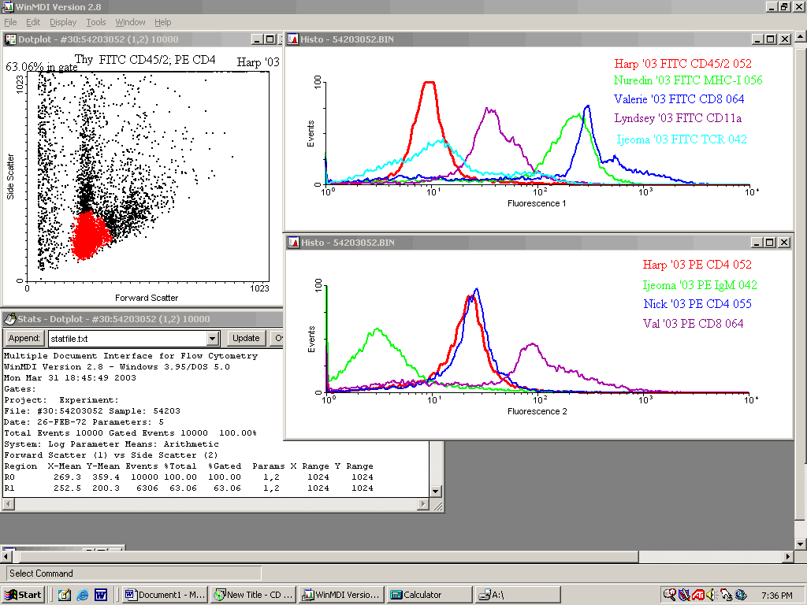Click the lower Histo window icon
This screenshot has height=605, width=807.
tap(292, 243)
